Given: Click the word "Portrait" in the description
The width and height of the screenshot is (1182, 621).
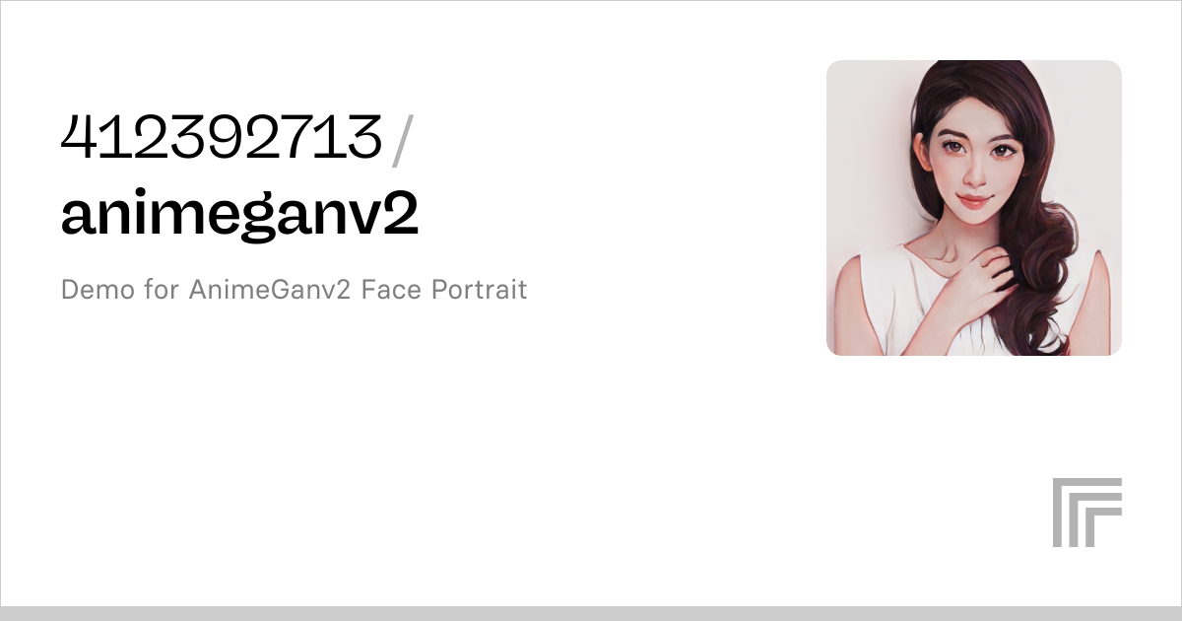Looking at the screenshot, I should (480, 290).
